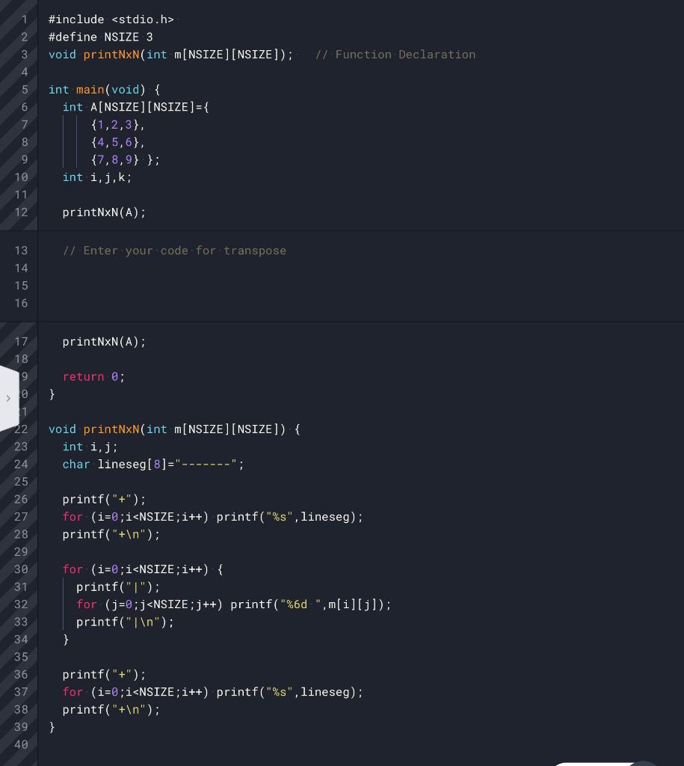Click the for loop on line 37
This screenshot has width=684, height=766.
[213, 693]
